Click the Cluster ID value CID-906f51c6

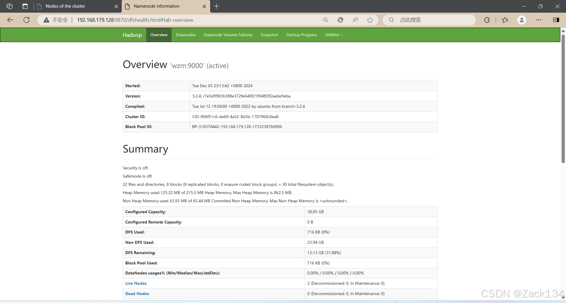pyautogui.click(x=235, y=117)
